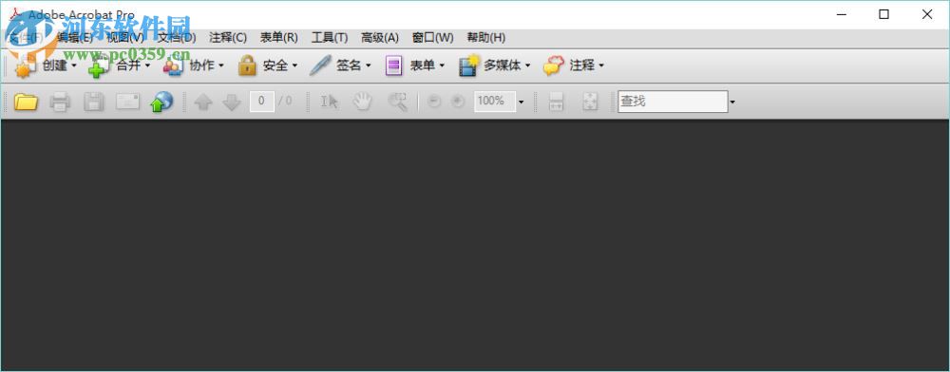Select the Marquee Zoom tool
The width and height of the screenshot is (950, 372).
[x=397, y=102]
